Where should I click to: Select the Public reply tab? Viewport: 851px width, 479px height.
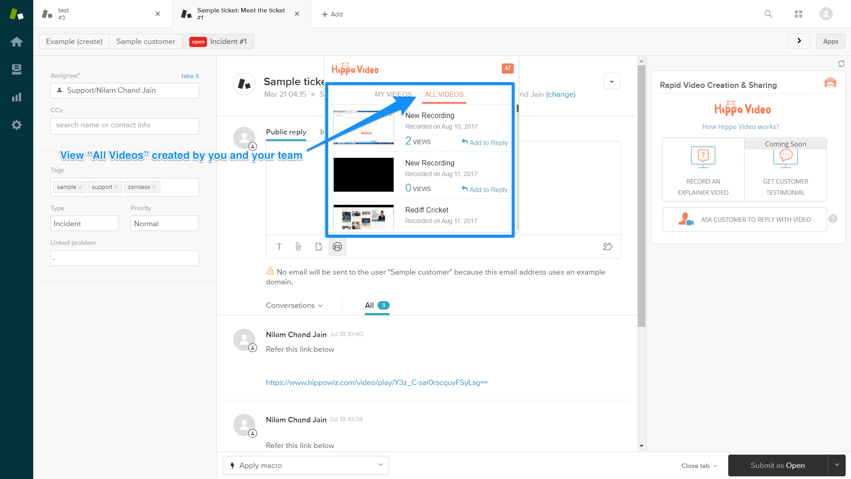coord(286,132)
